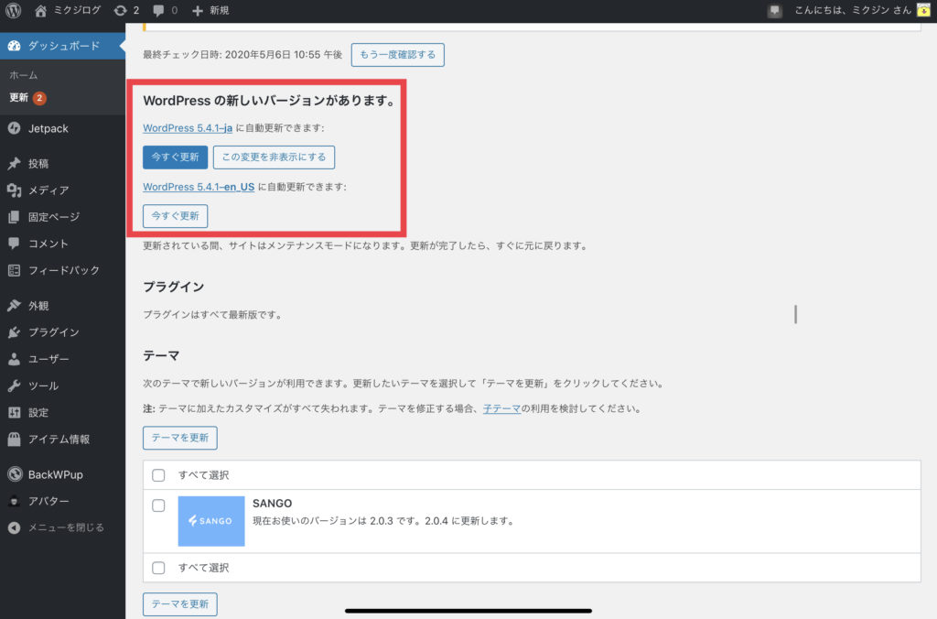
Task: Open the フィードバック menu label
Action: point(64,270)
